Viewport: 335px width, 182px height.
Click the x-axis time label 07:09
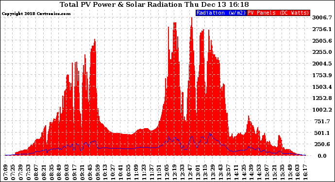click(5, 172)
